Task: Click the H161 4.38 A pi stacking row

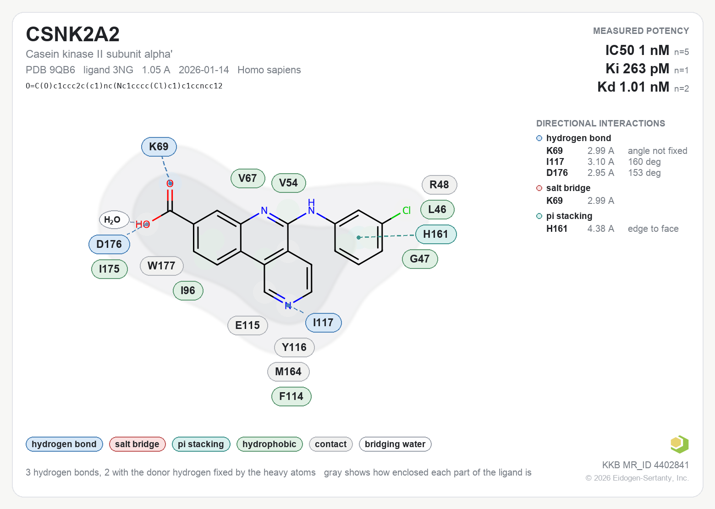Action: (612, 229)
